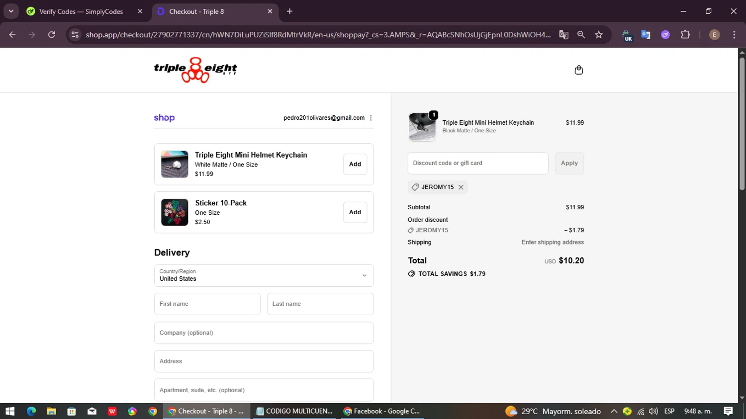
Task: Click the Company (optional) field
Action: pyautogui.click(x=264, y=333)
